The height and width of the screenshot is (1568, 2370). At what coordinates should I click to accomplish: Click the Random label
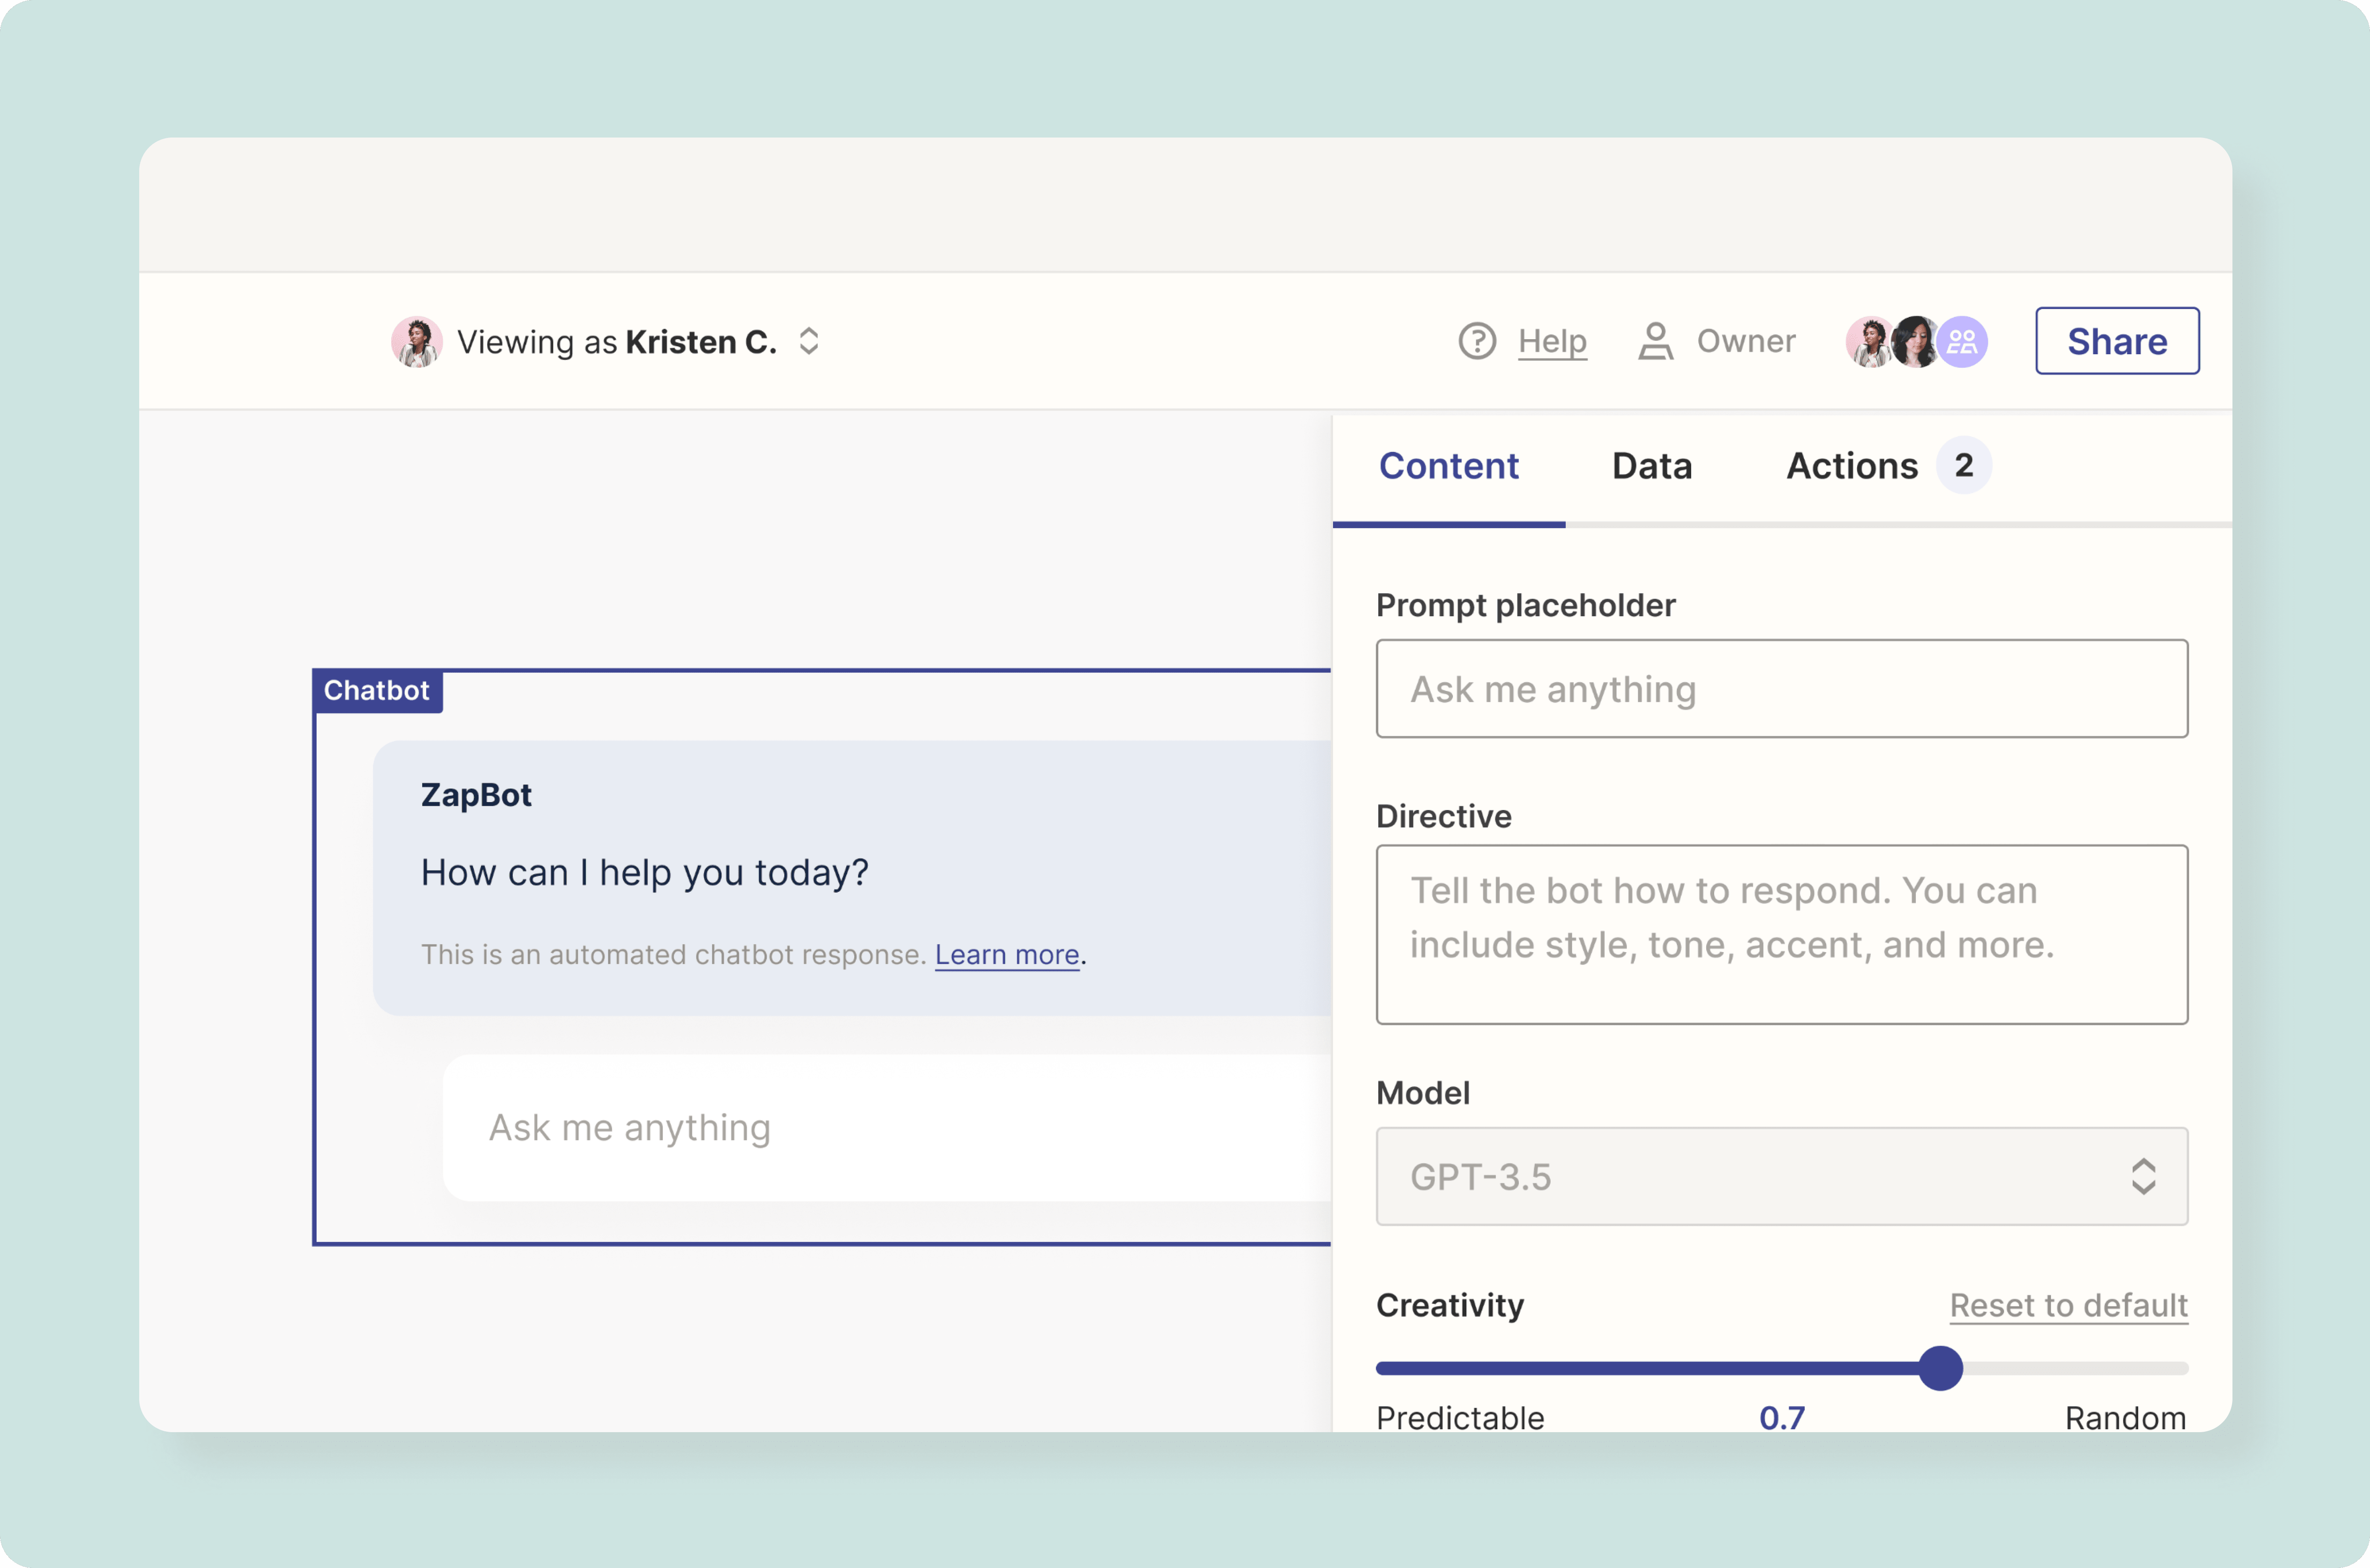click(2126, 1417)
